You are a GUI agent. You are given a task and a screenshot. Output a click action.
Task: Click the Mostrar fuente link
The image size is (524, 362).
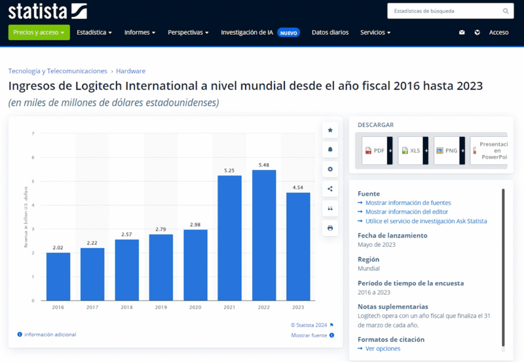(x=309, y=335)
